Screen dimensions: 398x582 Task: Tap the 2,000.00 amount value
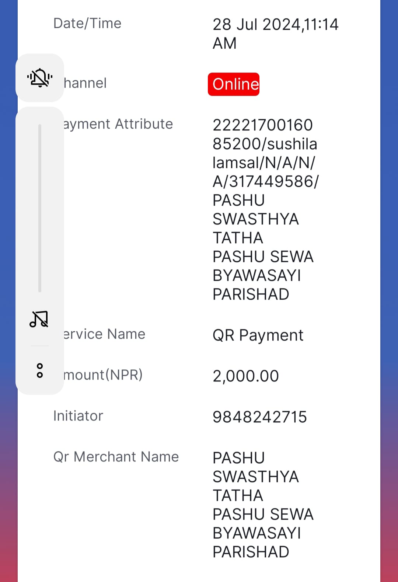246,376
